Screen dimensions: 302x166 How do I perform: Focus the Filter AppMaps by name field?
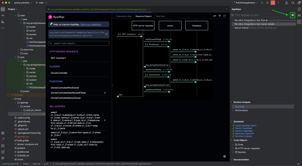(x=260, y=15)
